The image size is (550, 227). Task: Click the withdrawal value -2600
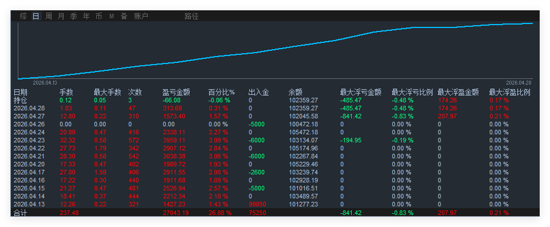257,172
